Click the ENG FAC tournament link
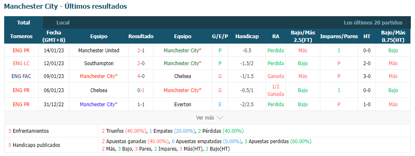 pos(21,76)
